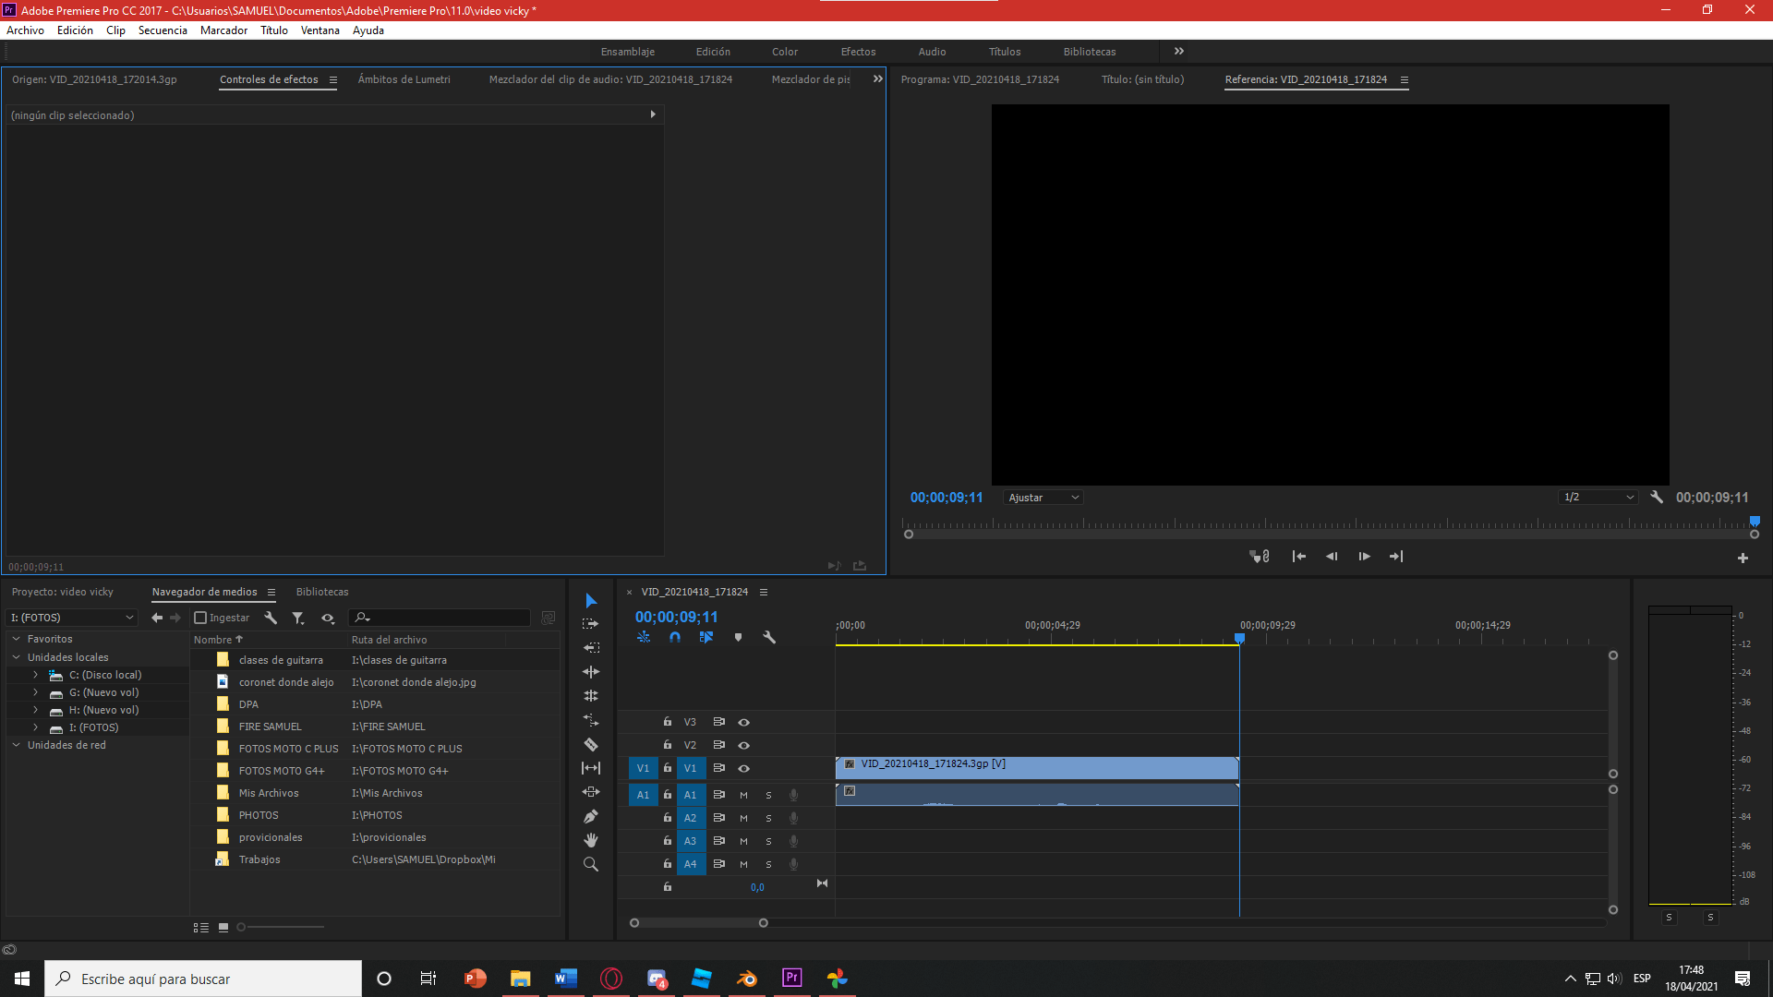Open PowerPoint from the Windows taskbar
This screenshot has height=997, width=1773.
475,979
